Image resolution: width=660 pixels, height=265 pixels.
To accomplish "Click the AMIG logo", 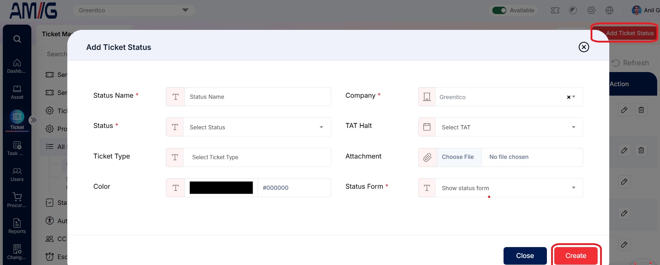I will (x=33, y=11).
